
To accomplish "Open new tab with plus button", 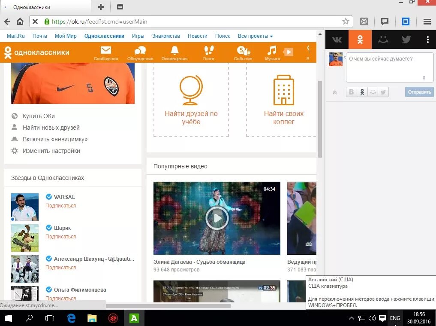I will tap(101, 7).
